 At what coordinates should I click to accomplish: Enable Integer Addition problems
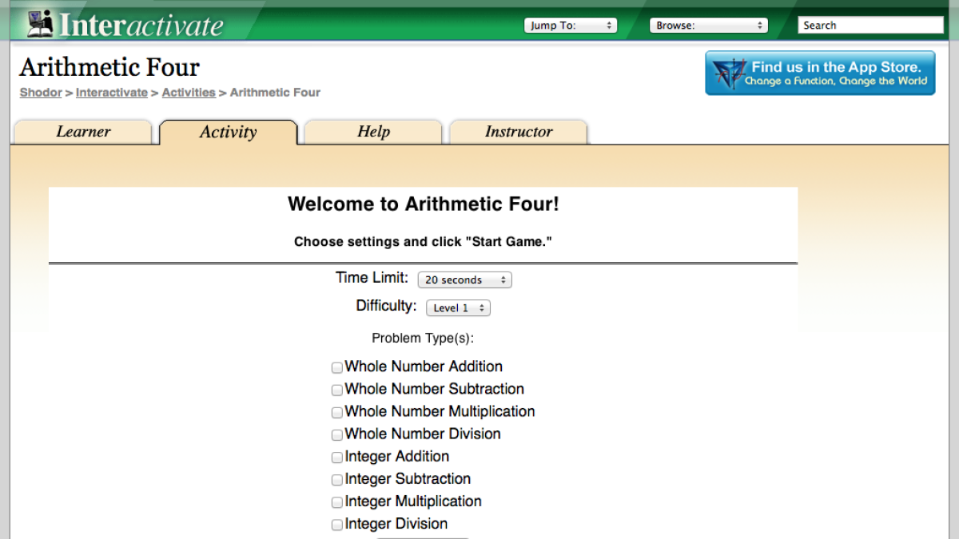pyautogui.click(x=337, y=457)
